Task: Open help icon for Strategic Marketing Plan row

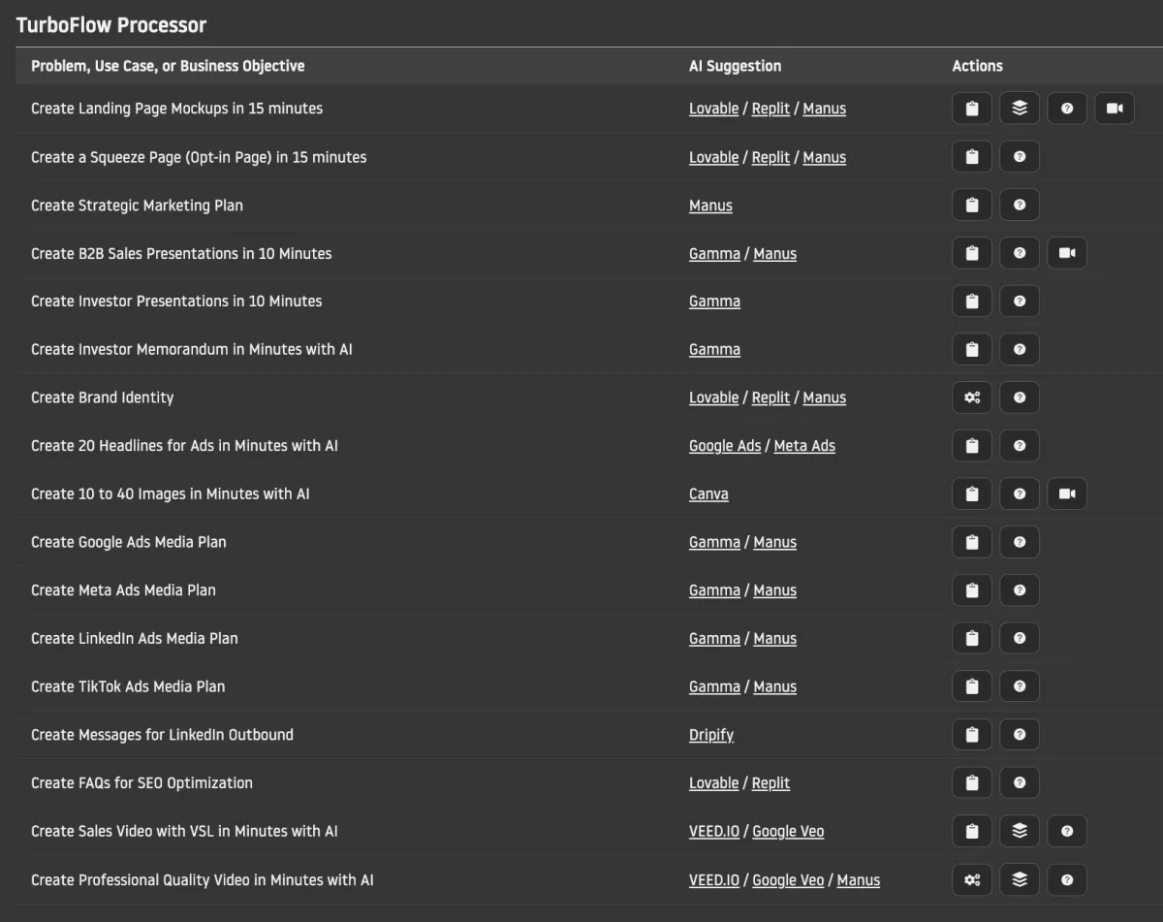Action: (x=1020, y=206)
